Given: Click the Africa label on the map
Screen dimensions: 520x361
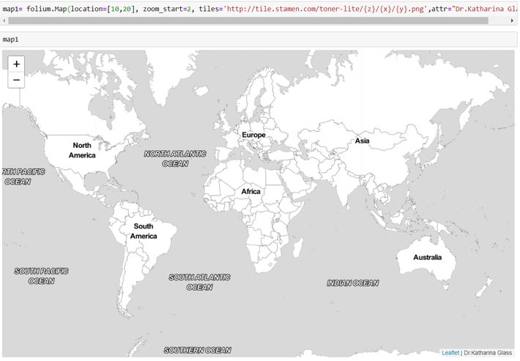Looking at the screenshot, I should tap(250, 191).
